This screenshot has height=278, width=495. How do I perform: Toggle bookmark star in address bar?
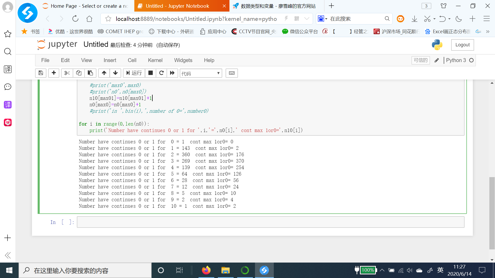[108, 19]
